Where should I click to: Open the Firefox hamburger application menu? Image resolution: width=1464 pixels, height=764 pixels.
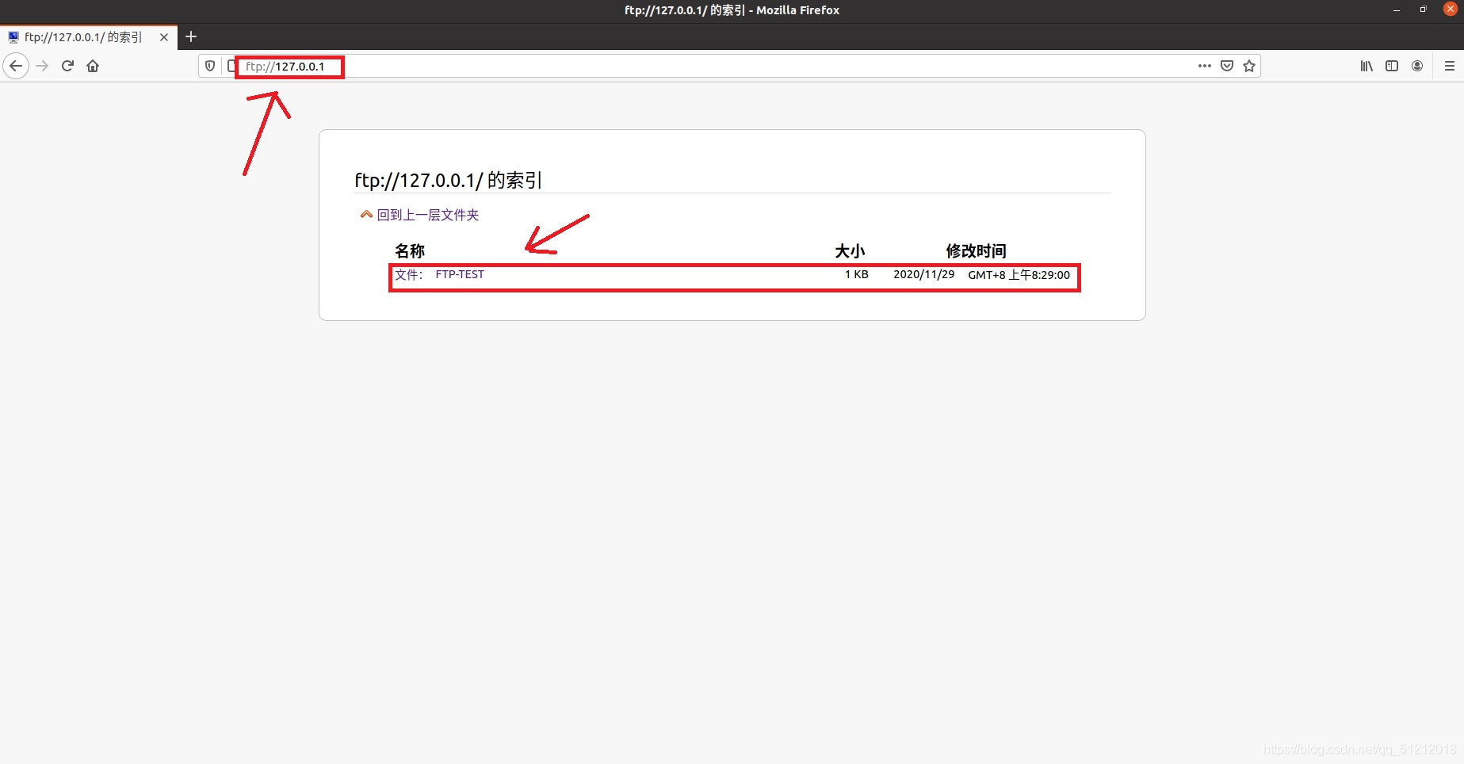[1450, 66]
